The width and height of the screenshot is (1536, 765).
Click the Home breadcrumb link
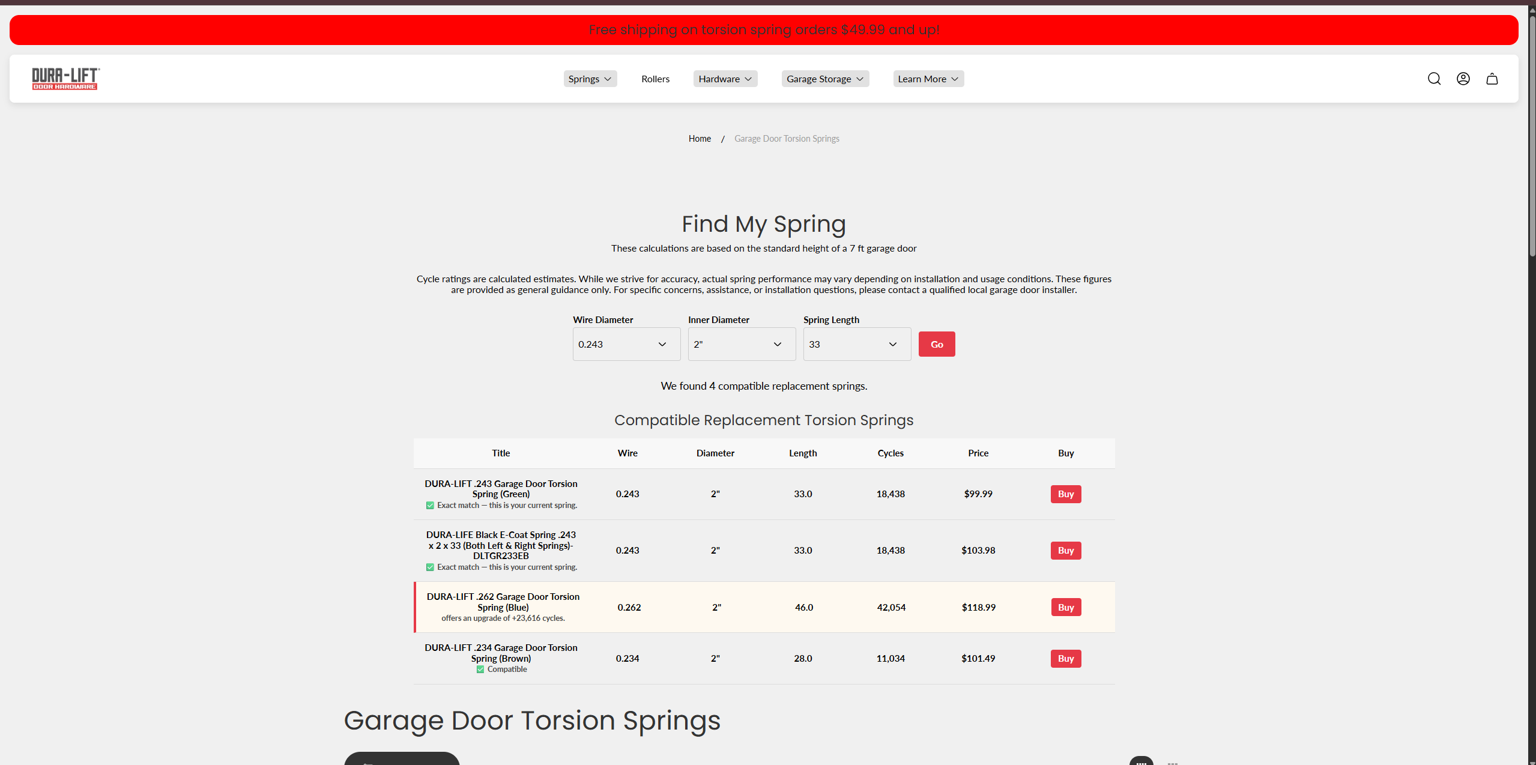[699, 138]
